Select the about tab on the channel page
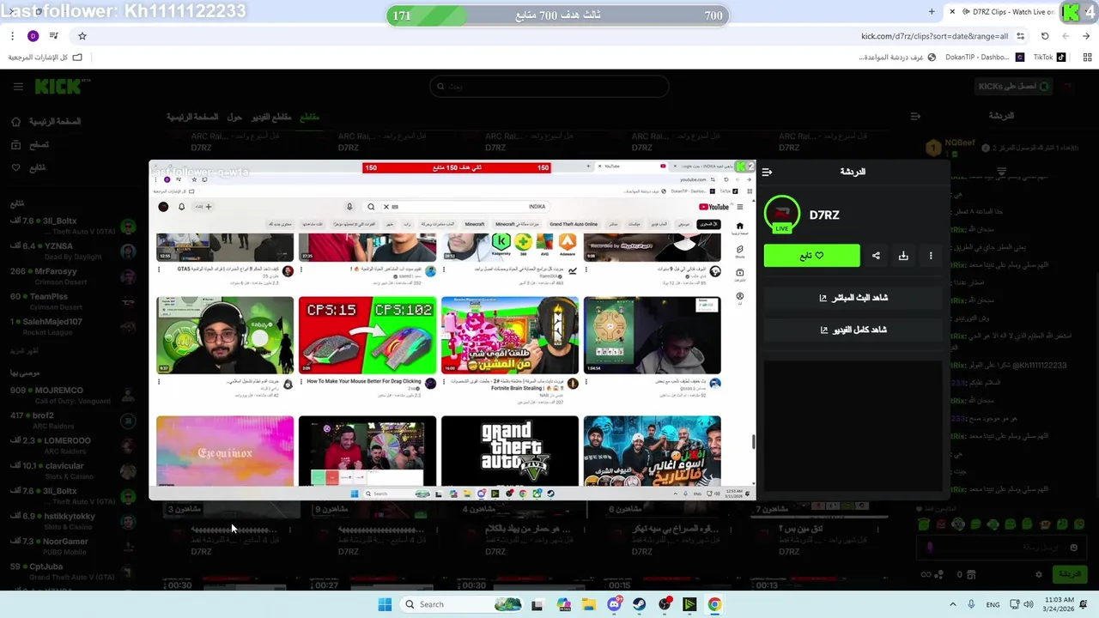 pos(234,117)
